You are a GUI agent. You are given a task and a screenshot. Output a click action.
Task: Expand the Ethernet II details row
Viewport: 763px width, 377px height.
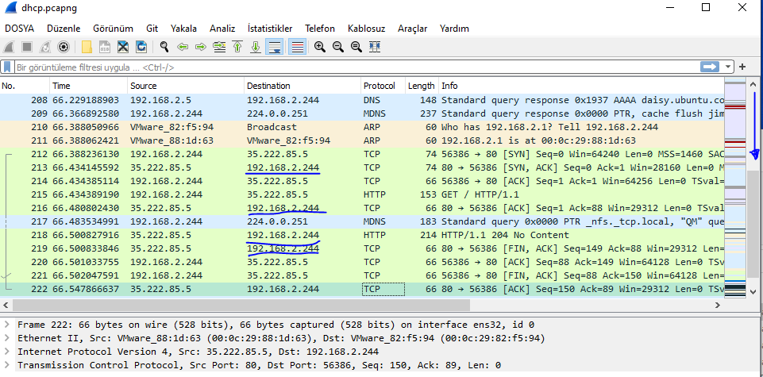6,338
